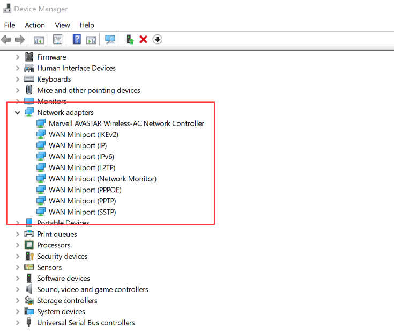Viewport: 394px width, 335px height.
Task: Click the Update device driver icon
Action: [129, 39]
